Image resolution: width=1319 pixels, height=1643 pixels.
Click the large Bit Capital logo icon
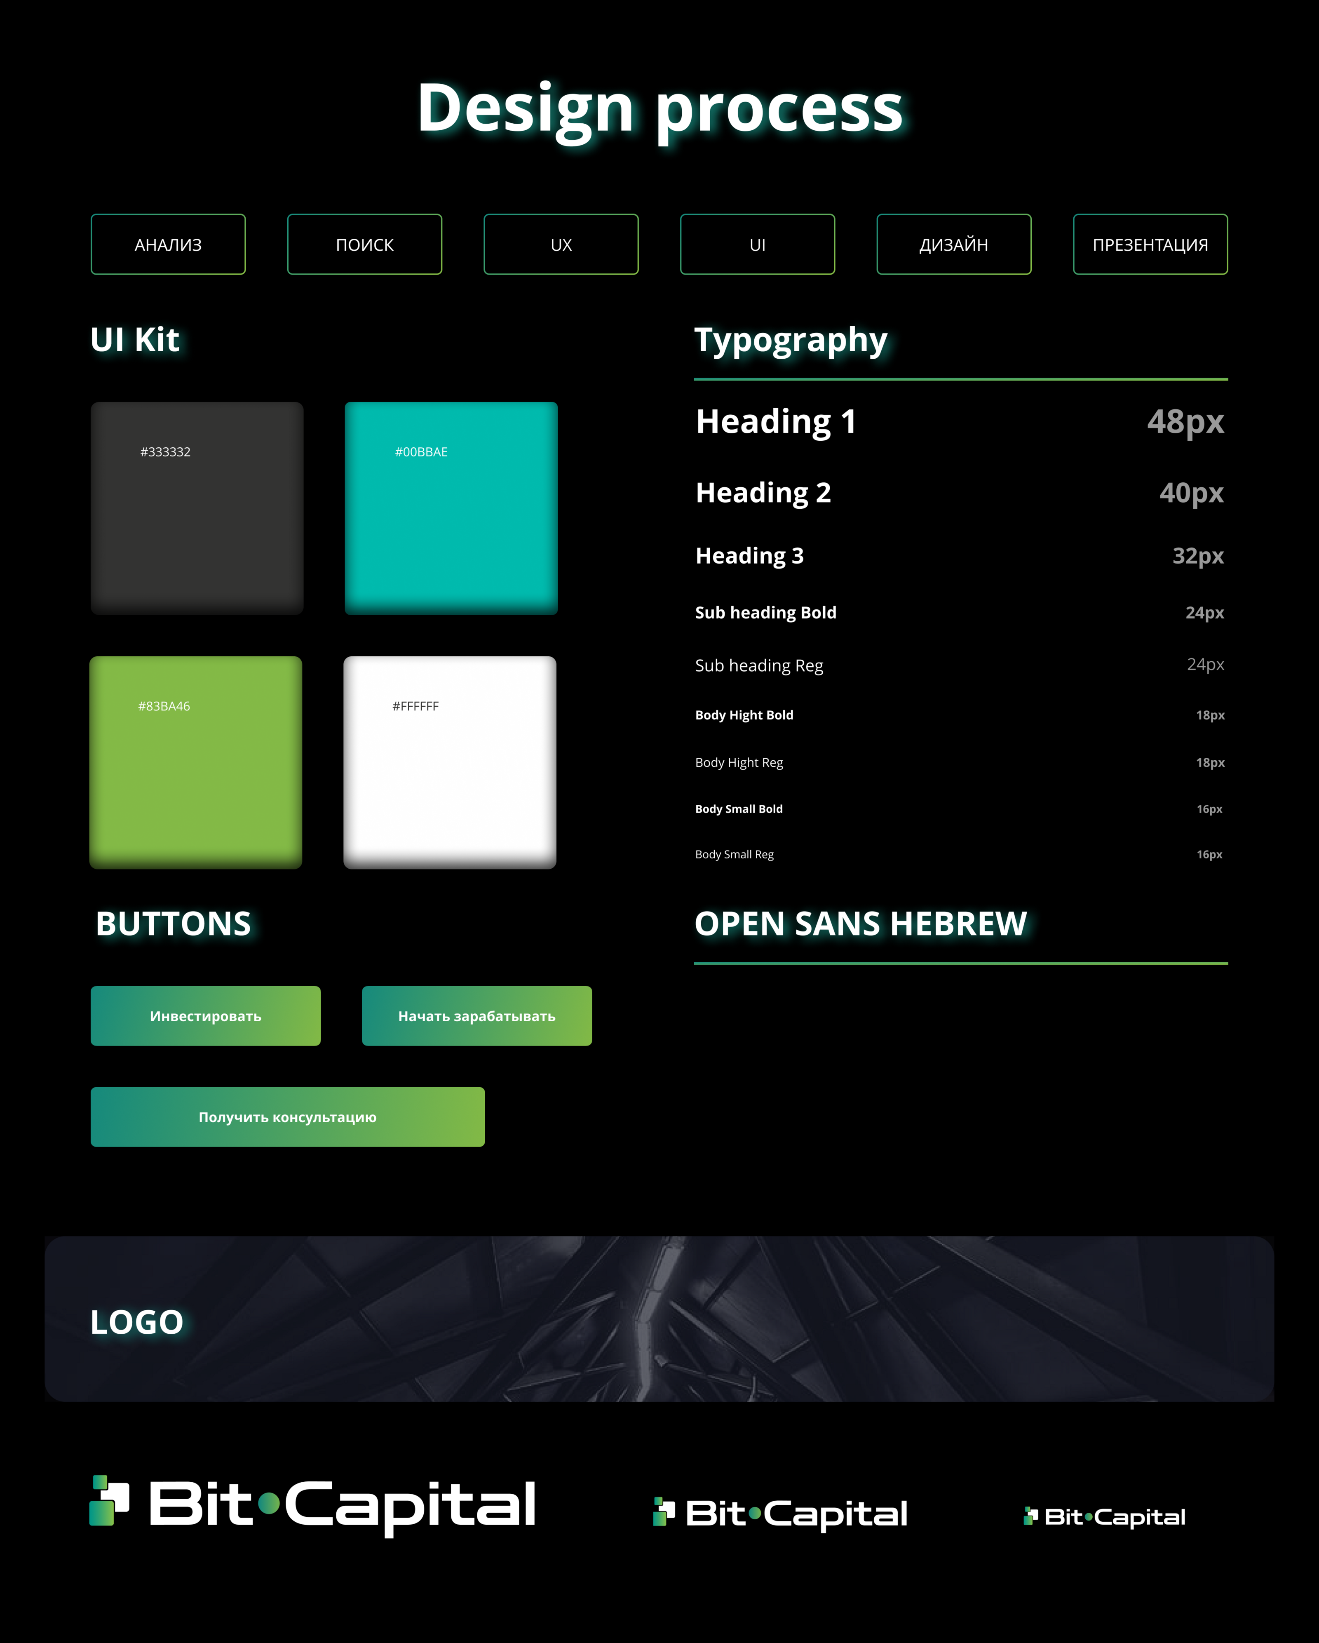(110, 1500)
